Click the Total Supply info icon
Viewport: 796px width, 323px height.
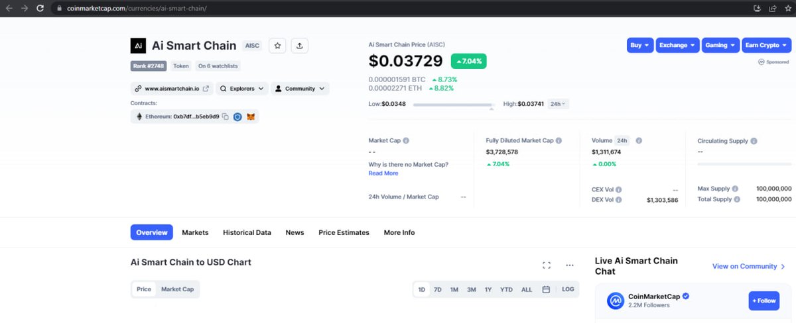(736, 199)
